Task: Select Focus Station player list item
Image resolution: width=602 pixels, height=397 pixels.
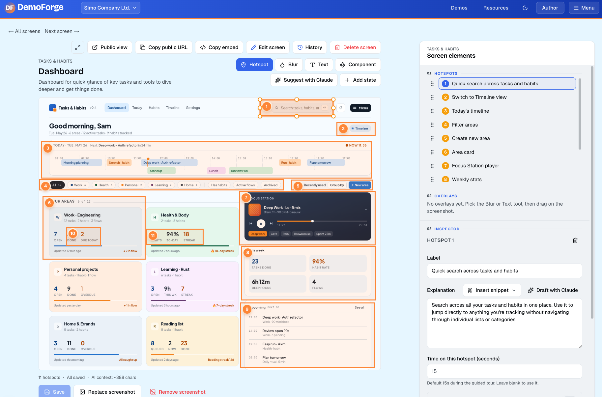Action: coord(507,166)
